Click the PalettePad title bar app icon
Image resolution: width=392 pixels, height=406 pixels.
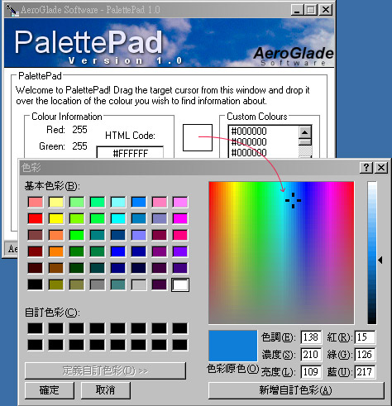12,10
